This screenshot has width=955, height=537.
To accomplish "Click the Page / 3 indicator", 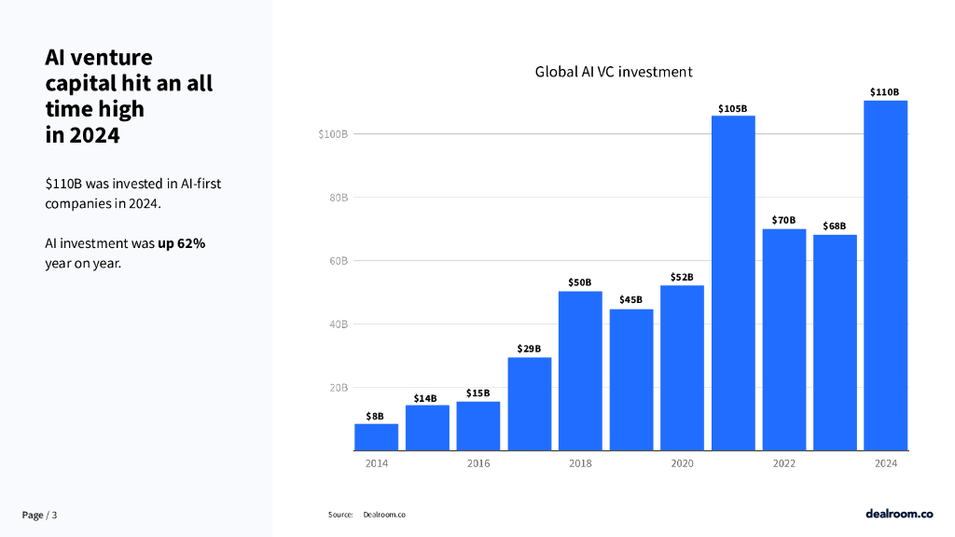I will (x=39, y=515).
